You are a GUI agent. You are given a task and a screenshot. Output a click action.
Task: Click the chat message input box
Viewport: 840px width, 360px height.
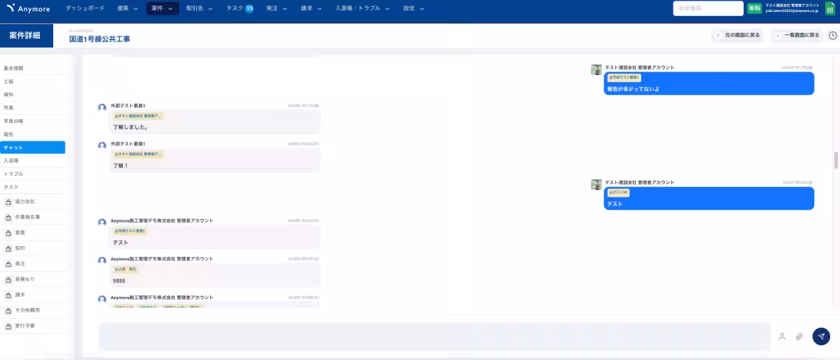click(434, 336)
